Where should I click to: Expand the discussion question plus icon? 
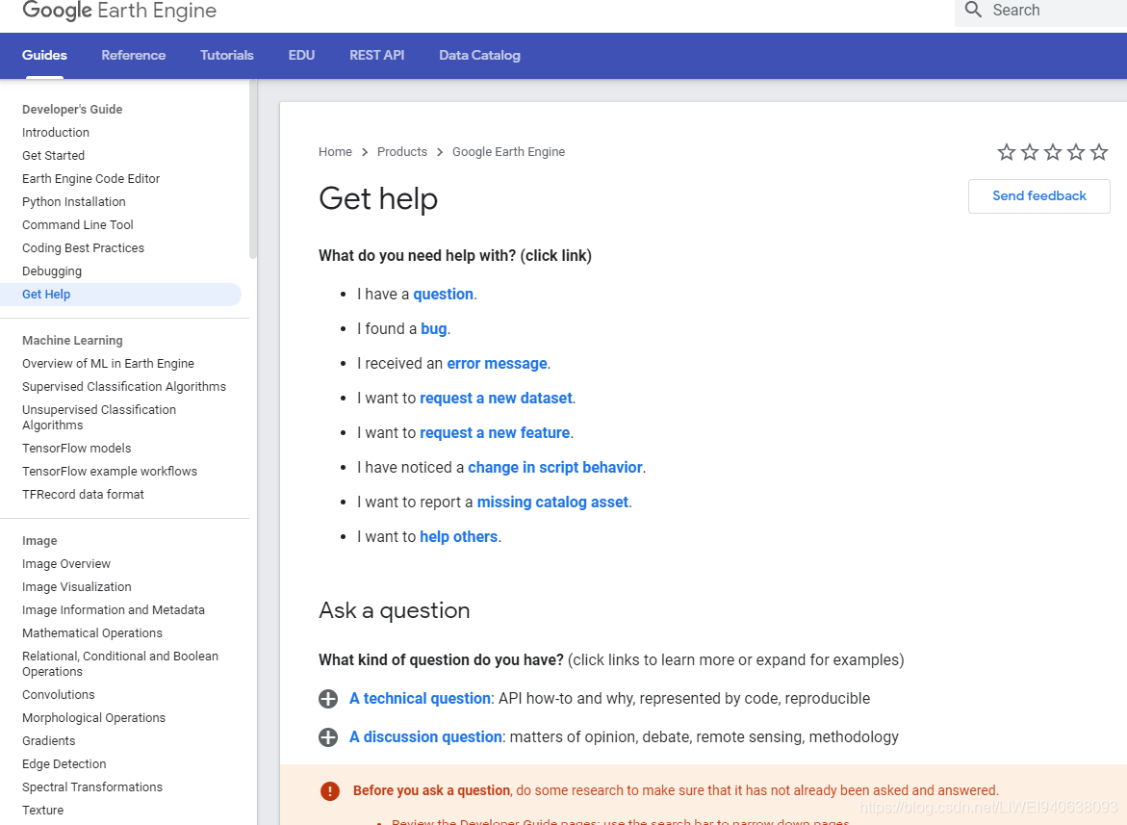point(328,737)
